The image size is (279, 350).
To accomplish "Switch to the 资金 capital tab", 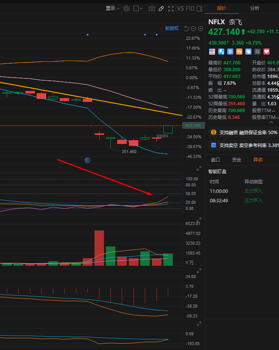I will coord(237,159).
